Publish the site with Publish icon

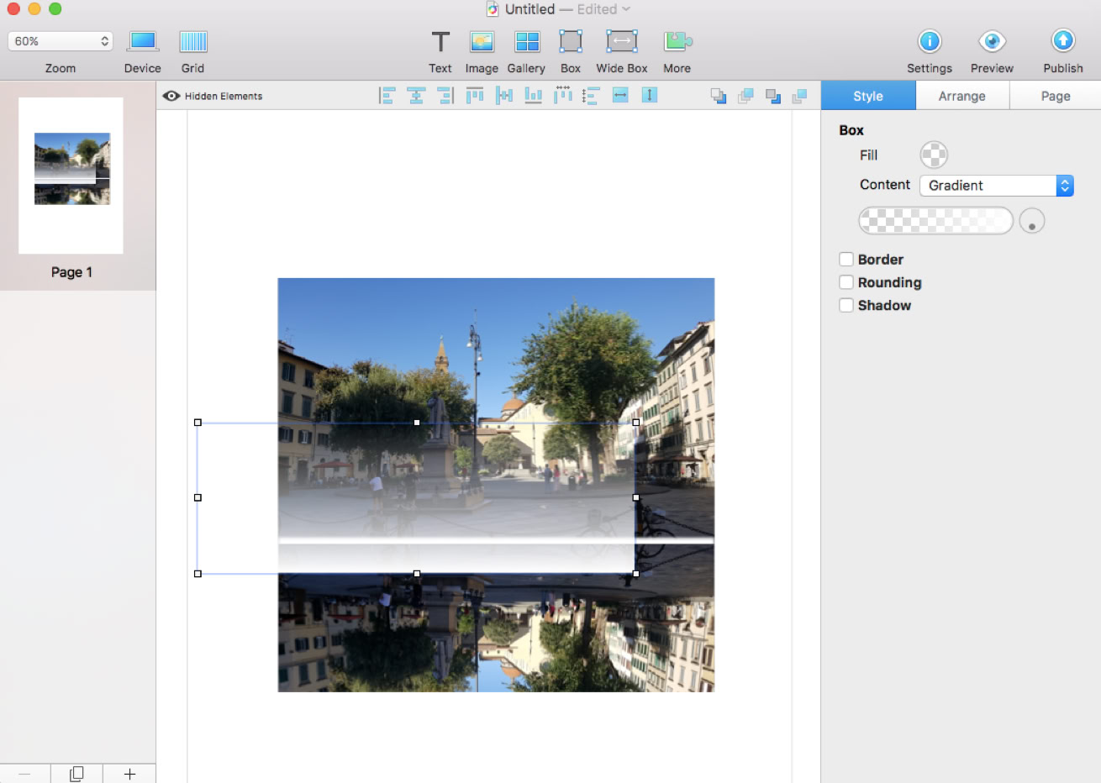(x=1063, y=42)
